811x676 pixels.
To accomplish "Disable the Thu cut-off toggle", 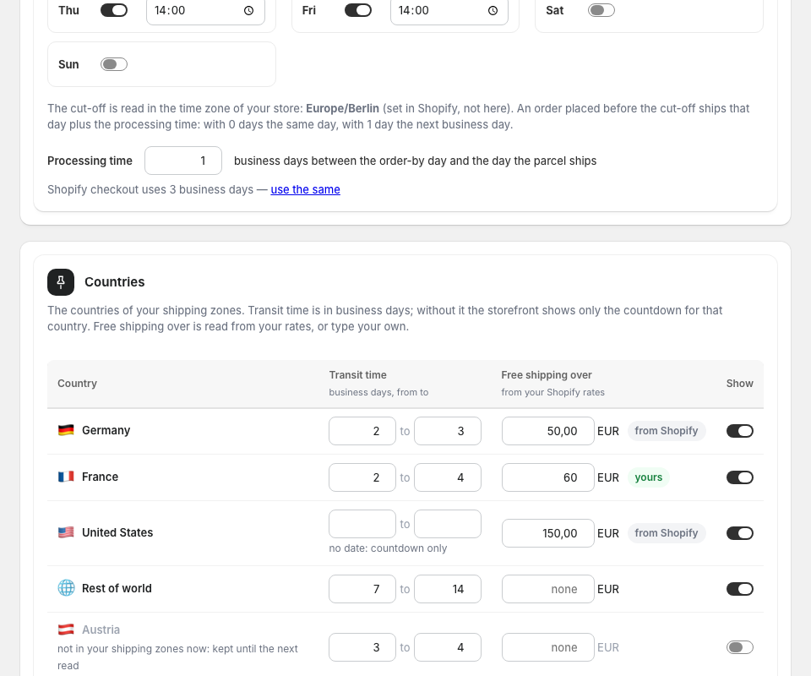I will (114, 10).
